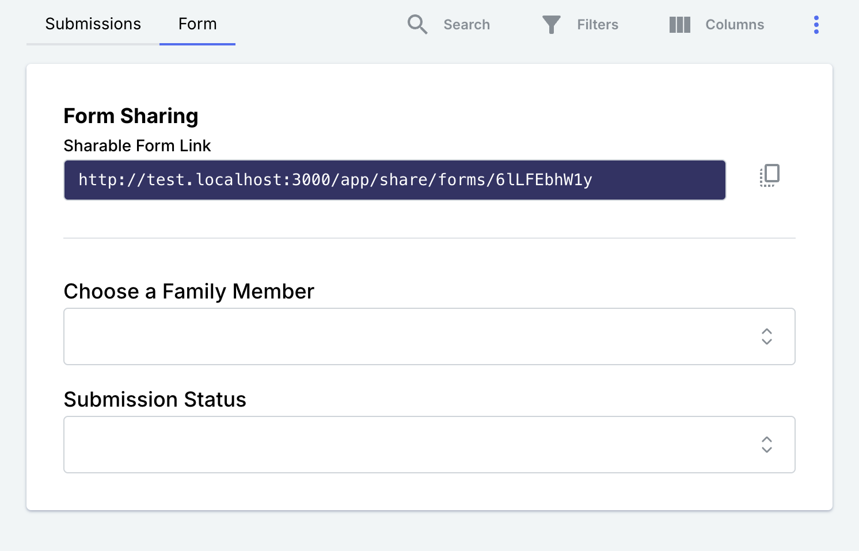Viewport: 859px width, 551px height.
Task: Open the three-dot overflow menu
Action: (x=816, y=25)
